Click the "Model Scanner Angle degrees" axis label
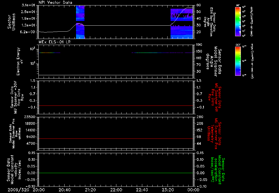Image resolution: width=279 pixels, height=193 pixels. [214, 61]
